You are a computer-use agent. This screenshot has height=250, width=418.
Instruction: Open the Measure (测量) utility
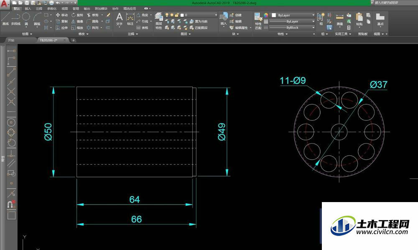click(x=339, y=20)
